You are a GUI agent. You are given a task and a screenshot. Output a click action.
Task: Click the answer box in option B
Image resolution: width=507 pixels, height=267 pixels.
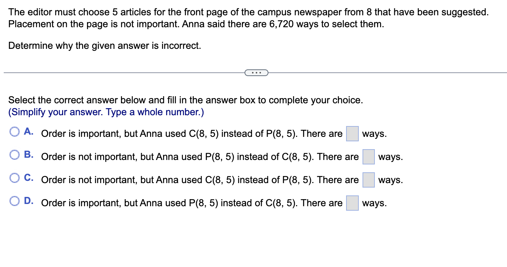click(368, 157)
